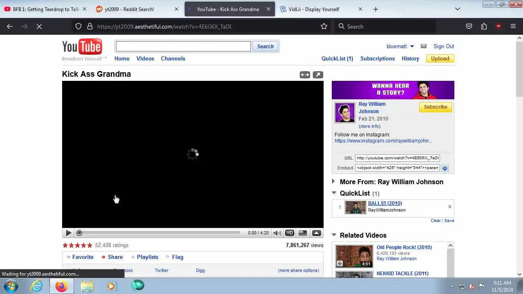
Task: Open the Instagram link in the description
Action: [383, 141]
